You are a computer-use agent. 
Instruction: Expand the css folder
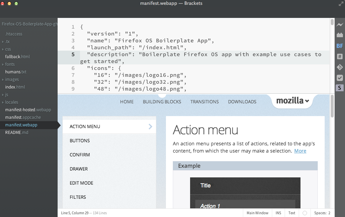click(3, 49)
